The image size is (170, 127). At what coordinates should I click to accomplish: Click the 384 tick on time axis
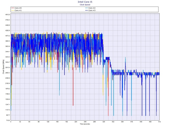(122, 122)
